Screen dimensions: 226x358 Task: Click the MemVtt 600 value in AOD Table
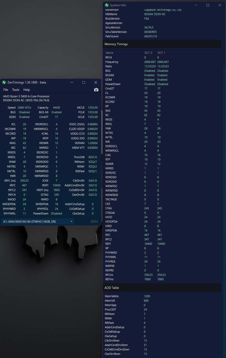(146, 301)
